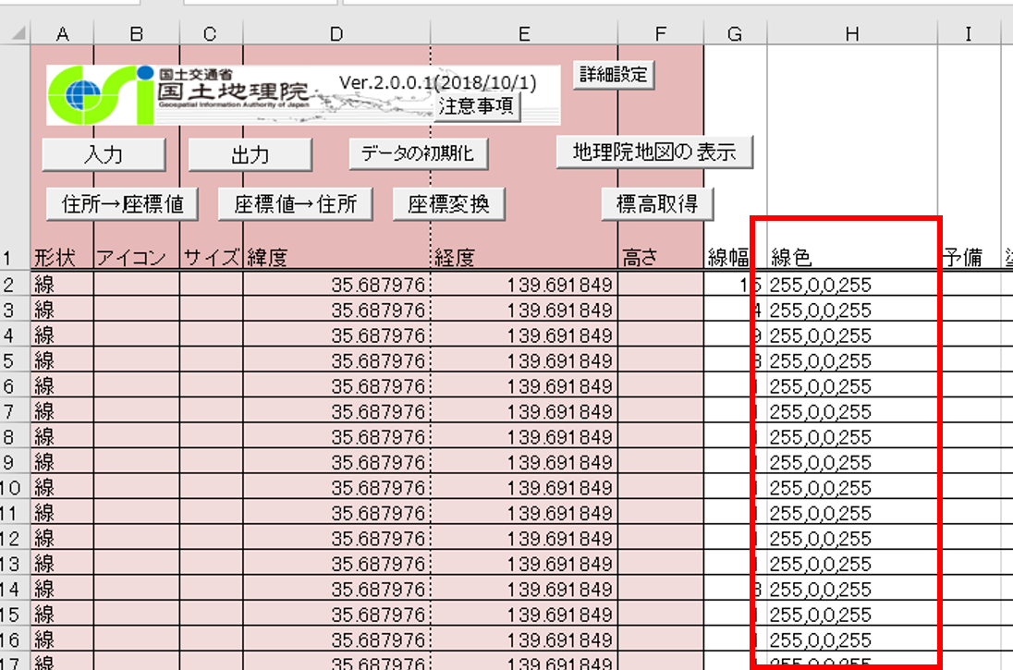Click the 住所→座標値 button

point(122,205)
